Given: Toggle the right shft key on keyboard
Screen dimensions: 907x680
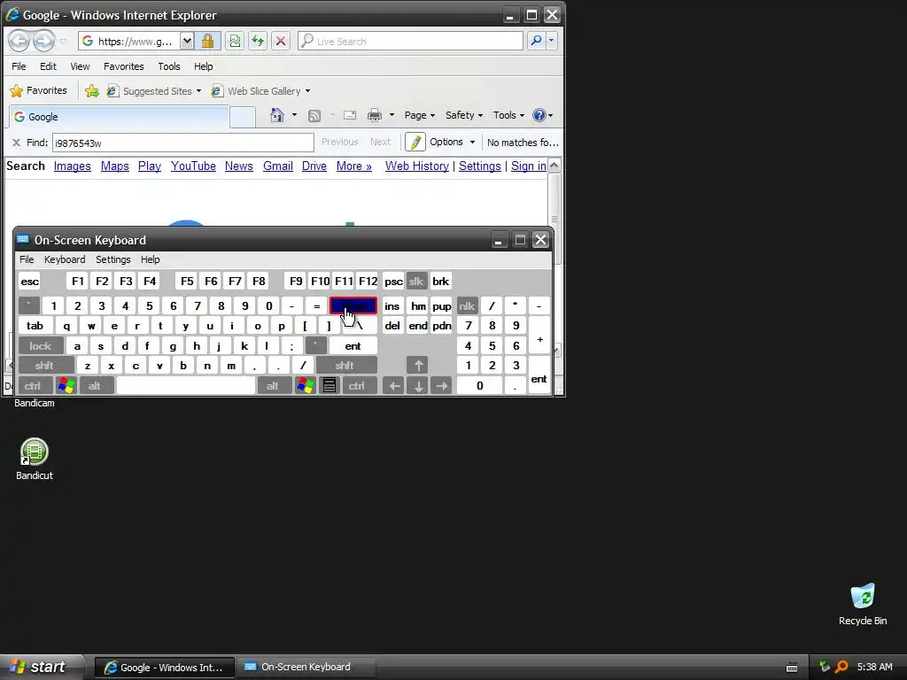Looking at the screenshot, I should pos(346,366).
